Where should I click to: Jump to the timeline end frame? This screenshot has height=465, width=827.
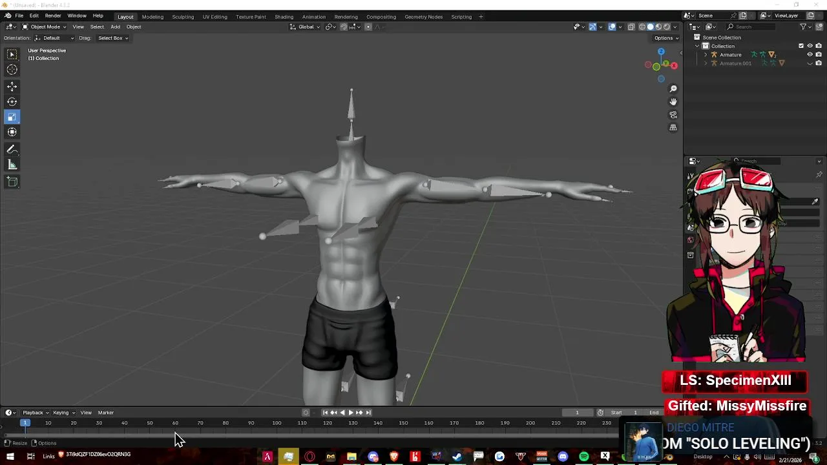pyautogui.click(x=368, y=413)
